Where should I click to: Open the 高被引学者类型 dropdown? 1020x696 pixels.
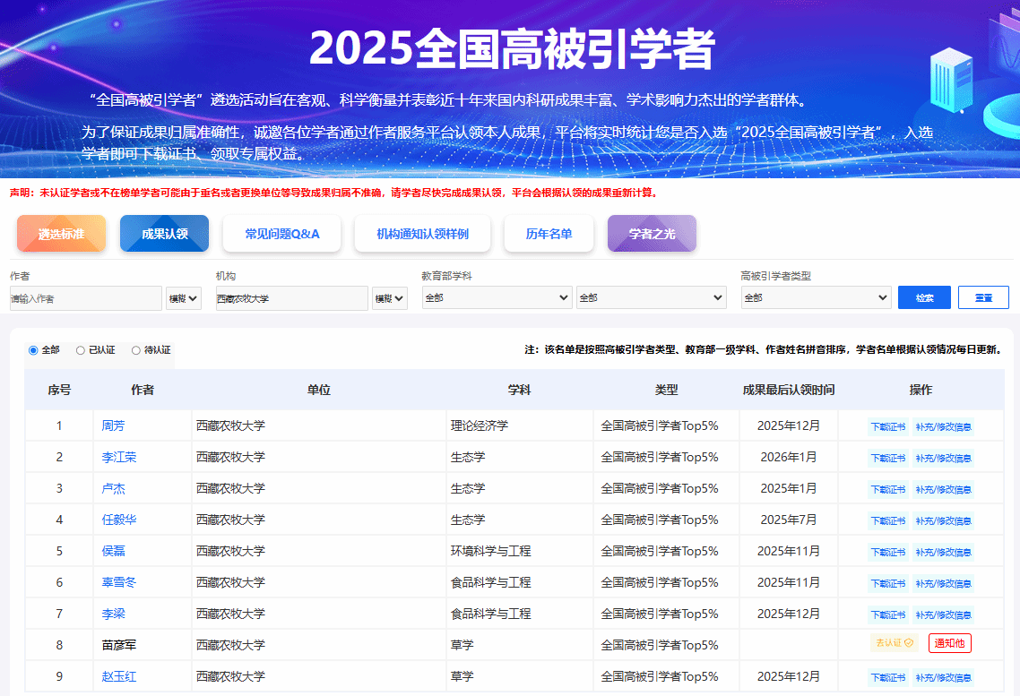(x=816, y=297)
